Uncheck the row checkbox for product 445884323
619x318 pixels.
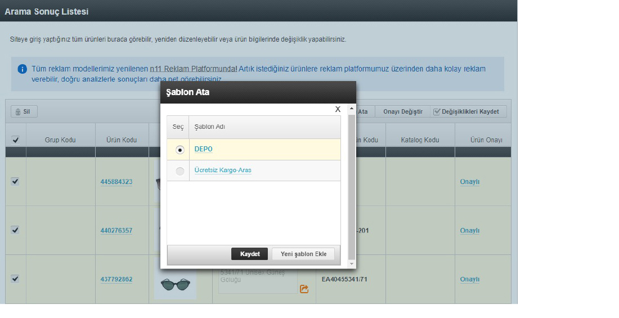(x=15, y=181)
